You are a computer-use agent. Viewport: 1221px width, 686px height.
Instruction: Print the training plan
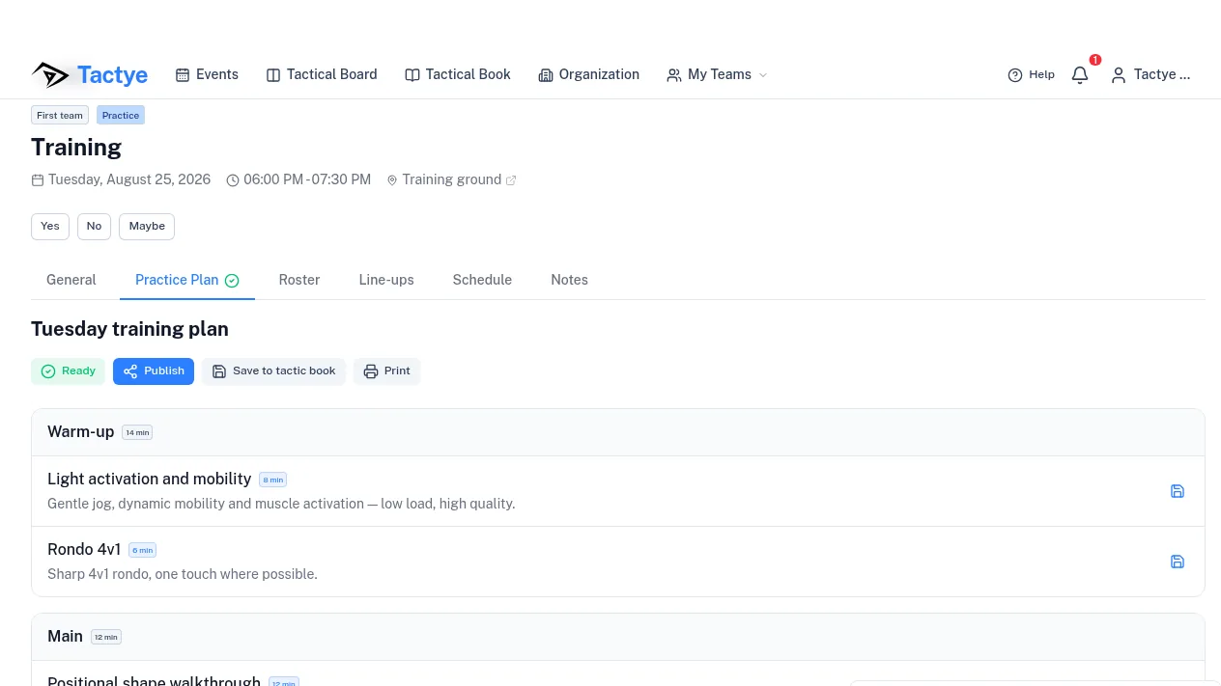pos(386,371)
